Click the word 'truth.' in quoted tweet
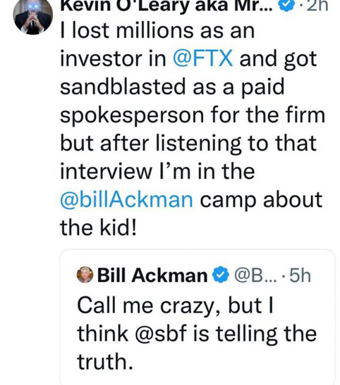The height and width of the screenshot is (385, 340). [x=105, y=362]
